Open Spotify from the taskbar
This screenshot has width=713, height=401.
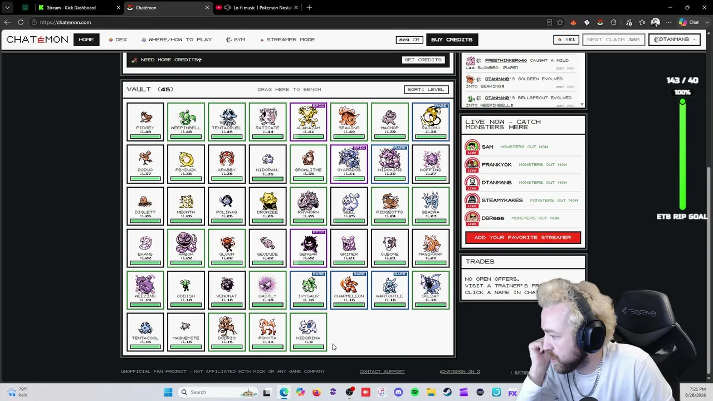coord(415,392)
